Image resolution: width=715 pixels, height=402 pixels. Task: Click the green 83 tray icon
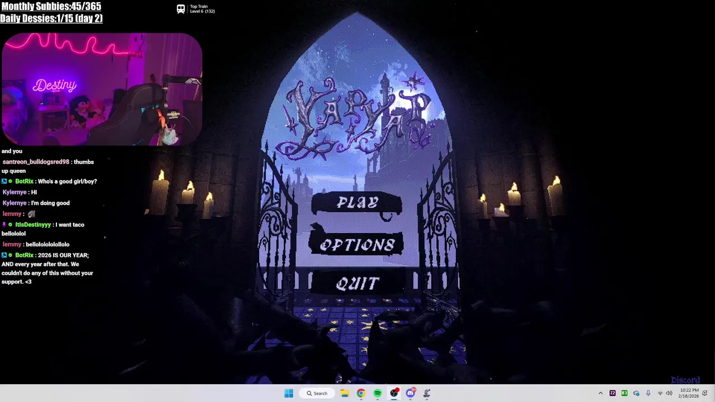tap(625, 393)
